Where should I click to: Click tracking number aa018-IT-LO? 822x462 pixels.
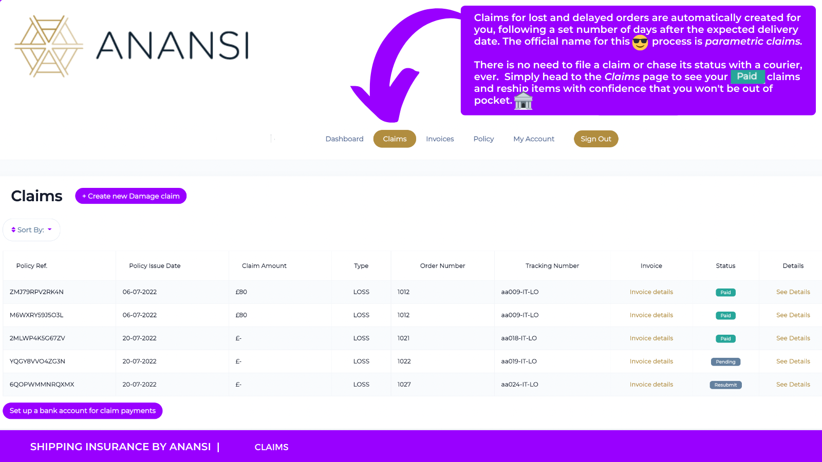(x=519, y=338)
